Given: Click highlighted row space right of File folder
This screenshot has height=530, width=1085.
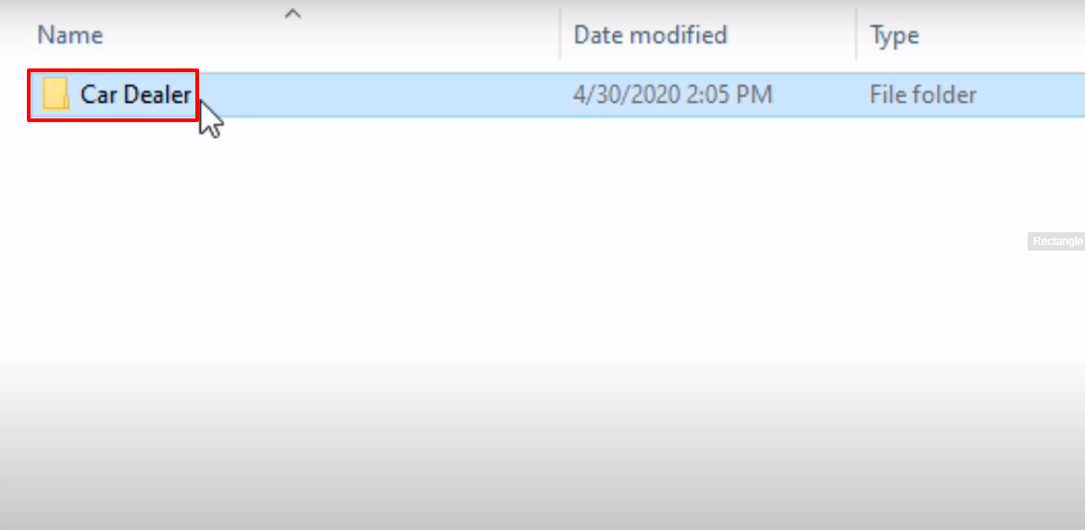Looking at the screenshot, I should point(1031,94).
